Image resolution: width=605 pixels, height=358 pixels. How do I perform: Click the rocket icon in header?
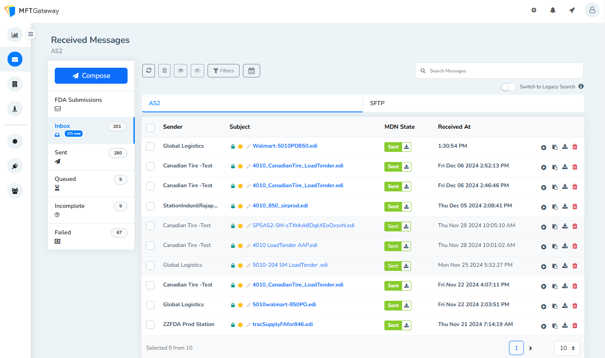point(572,10)
